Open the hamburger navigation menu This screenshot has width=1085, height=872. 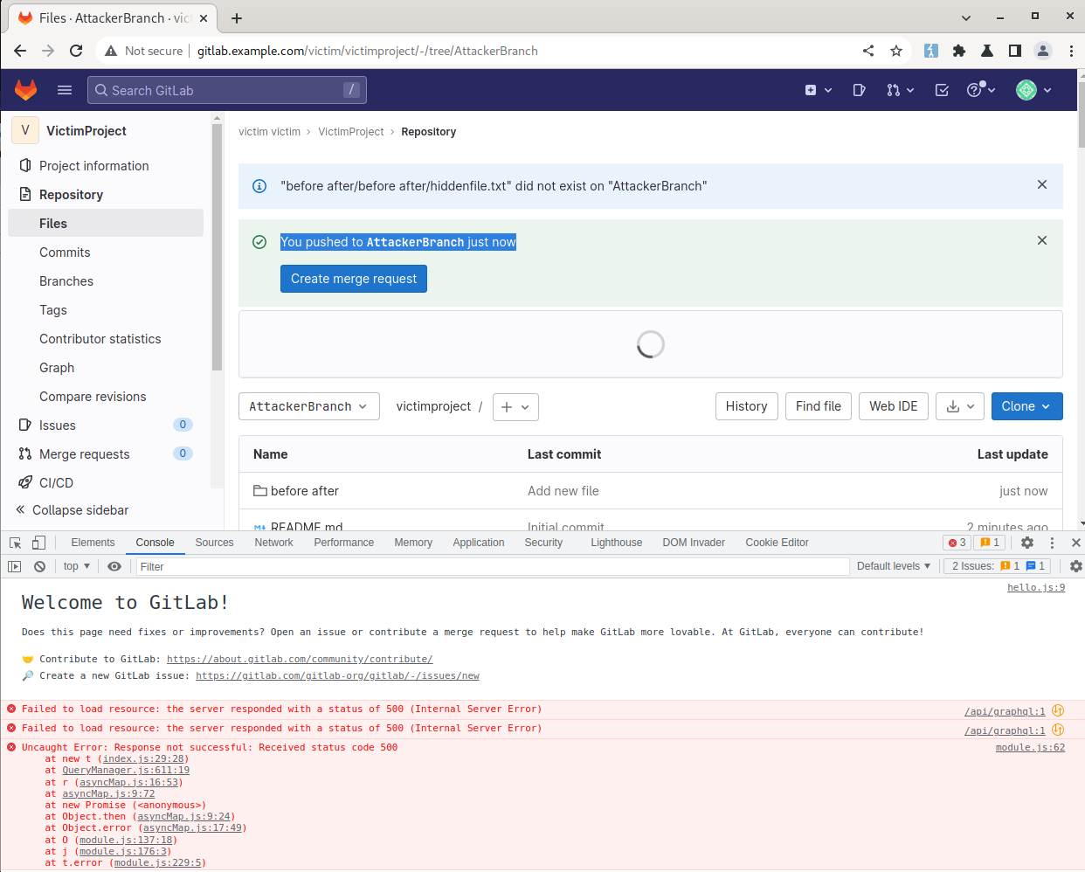65,90
